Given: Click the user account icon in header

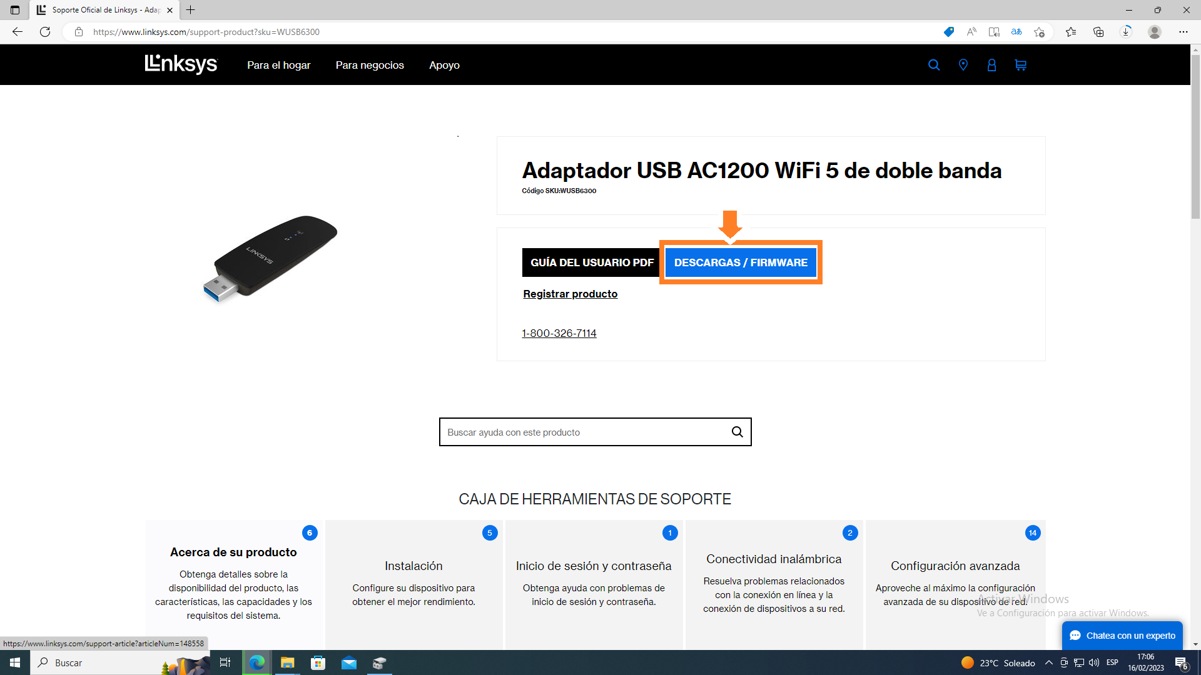Looking at the screenshot, I should (x=991, y=65).
